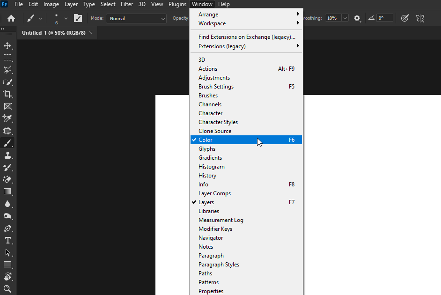Open the brush preset picker arrow
The height and width of the screenshot is (295, 441).
click(66, 19)
